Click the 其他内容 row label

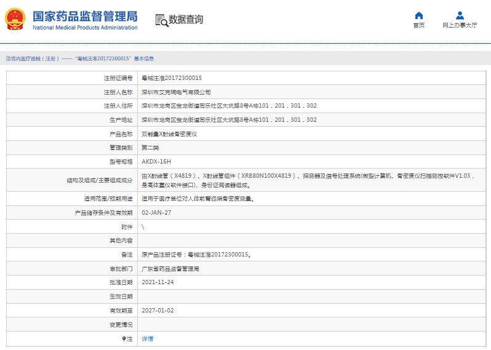click(121, 241)
